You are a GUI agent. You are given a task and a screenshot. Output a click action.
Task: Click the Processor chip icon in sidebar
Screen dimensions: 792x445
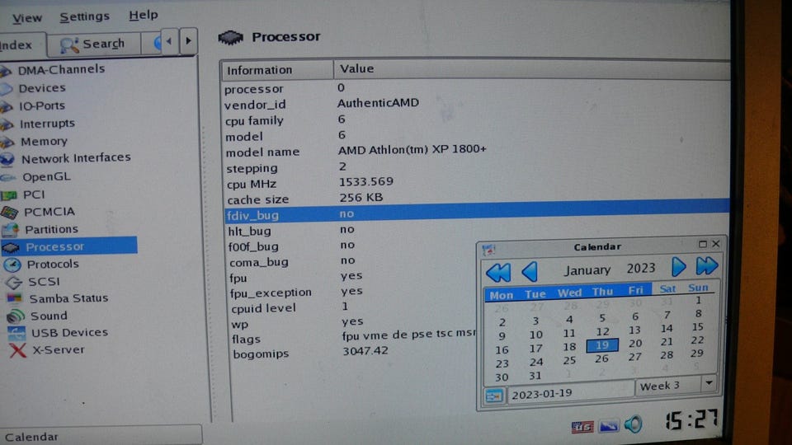12,247
